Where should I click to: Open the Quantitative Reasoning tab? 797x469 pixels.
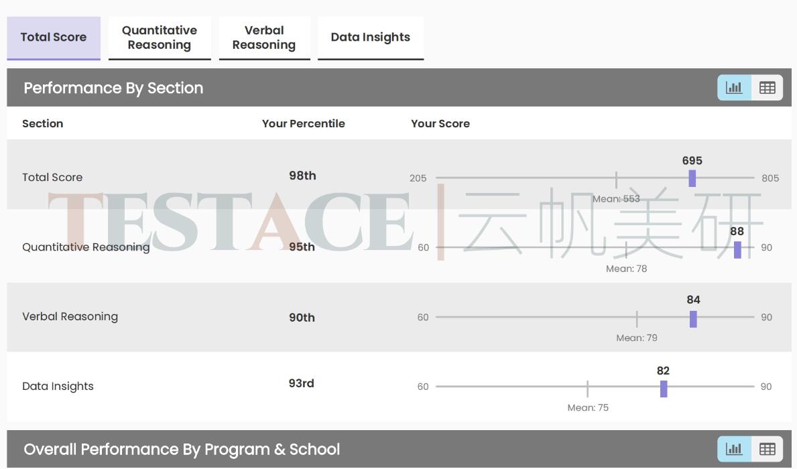[160, 38]
